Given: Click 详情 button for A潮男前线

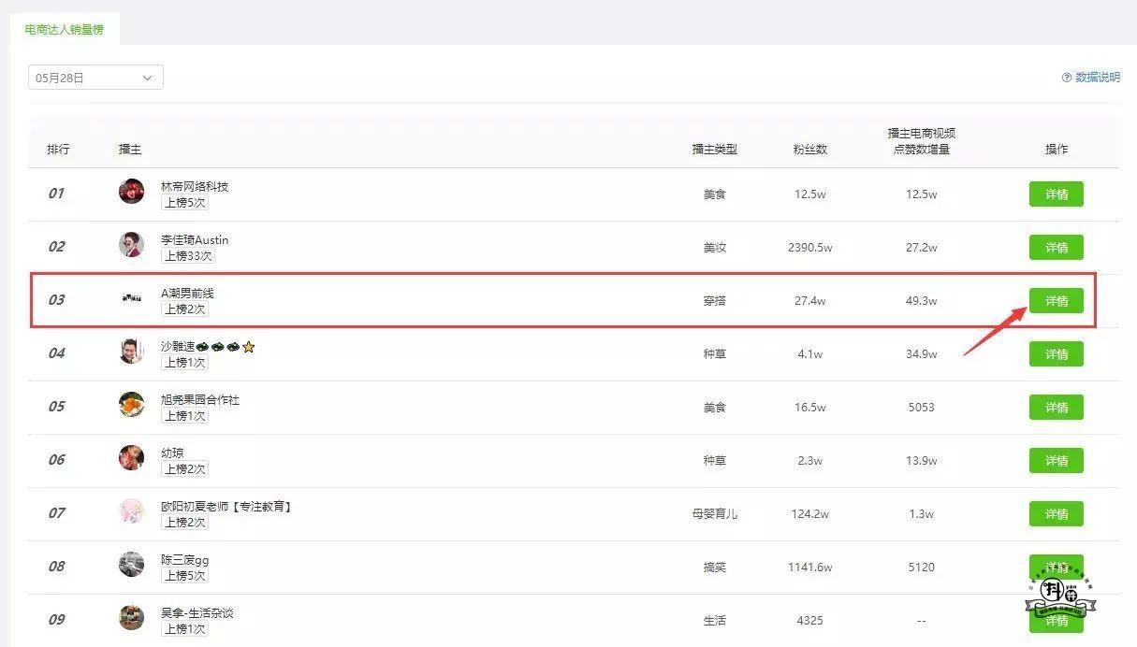Looking at the screenshot, I should (1056, 301).
